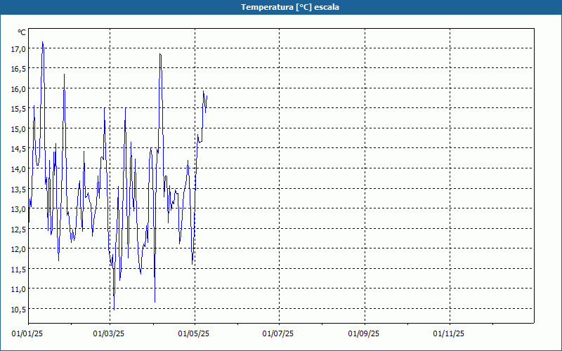This screenshot has height=351, width=562.
Task: Click the 01/01/25 date label
Action: tap(27, 334)
